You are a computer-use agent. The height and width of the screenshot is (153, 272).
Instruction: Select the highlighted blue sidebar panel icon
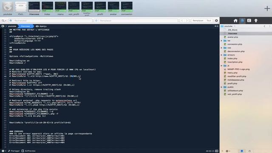pyautogui.click(x=242, y=21)
